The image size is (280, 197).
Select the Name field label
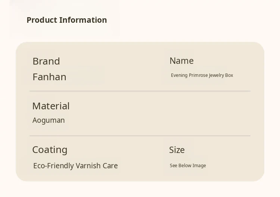pyautogui.click(x=181, y=61)
